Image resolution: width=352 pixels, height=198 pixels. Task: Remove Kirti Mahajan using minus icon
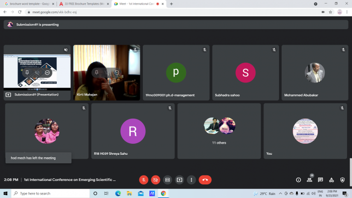tap(117, 72)
